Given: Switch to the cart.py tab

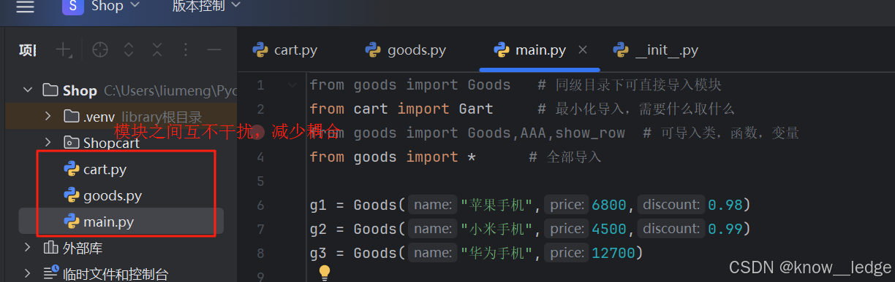Looking at the screenshot, I should 285,50.
